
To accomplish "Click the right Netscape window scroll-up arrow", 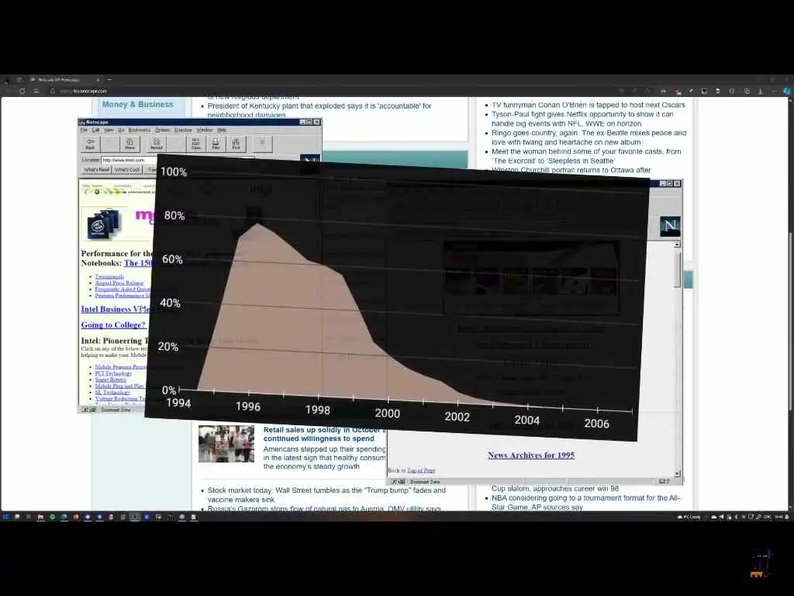I will [x=678, y=244].
